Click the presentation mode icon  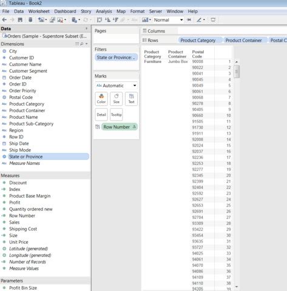pyautogui.click(x=213, y=20)
